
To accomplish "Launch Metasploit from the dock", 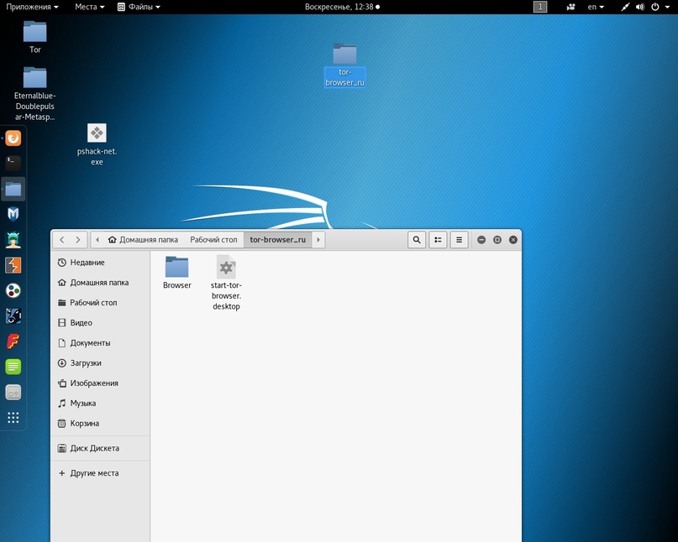I will pos(13,214).
